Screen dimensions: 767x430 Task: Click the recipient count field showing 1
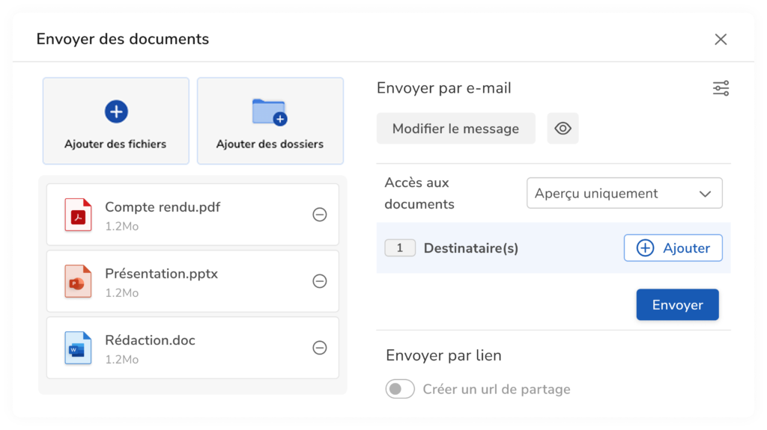point(400,248)
